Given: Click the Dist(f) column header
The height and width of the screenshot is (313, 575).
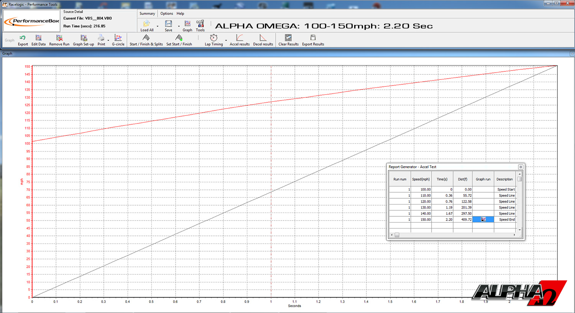Looking at the screenshot, I should point(463,179).
